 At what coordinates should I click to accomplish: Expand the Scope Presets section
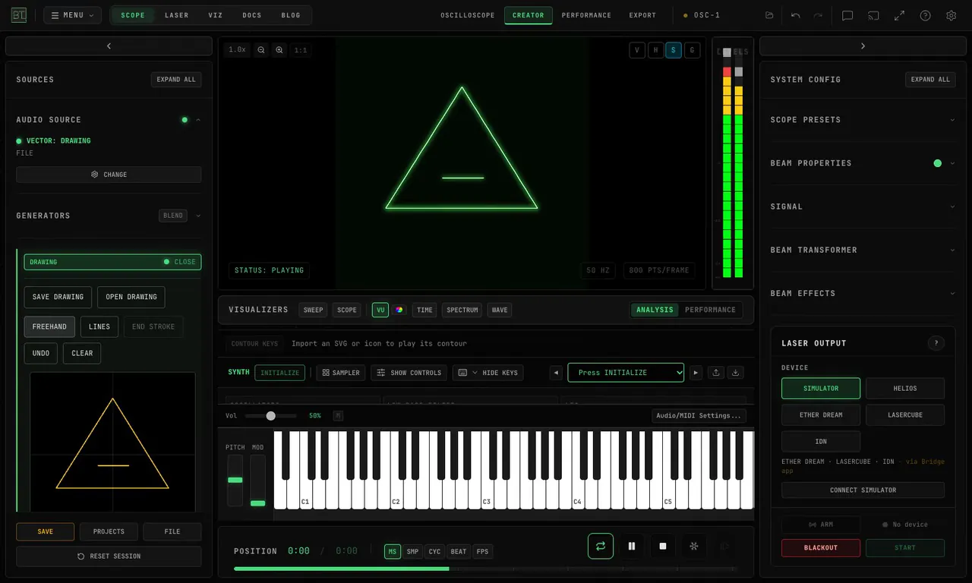click(x=863, y=120)
